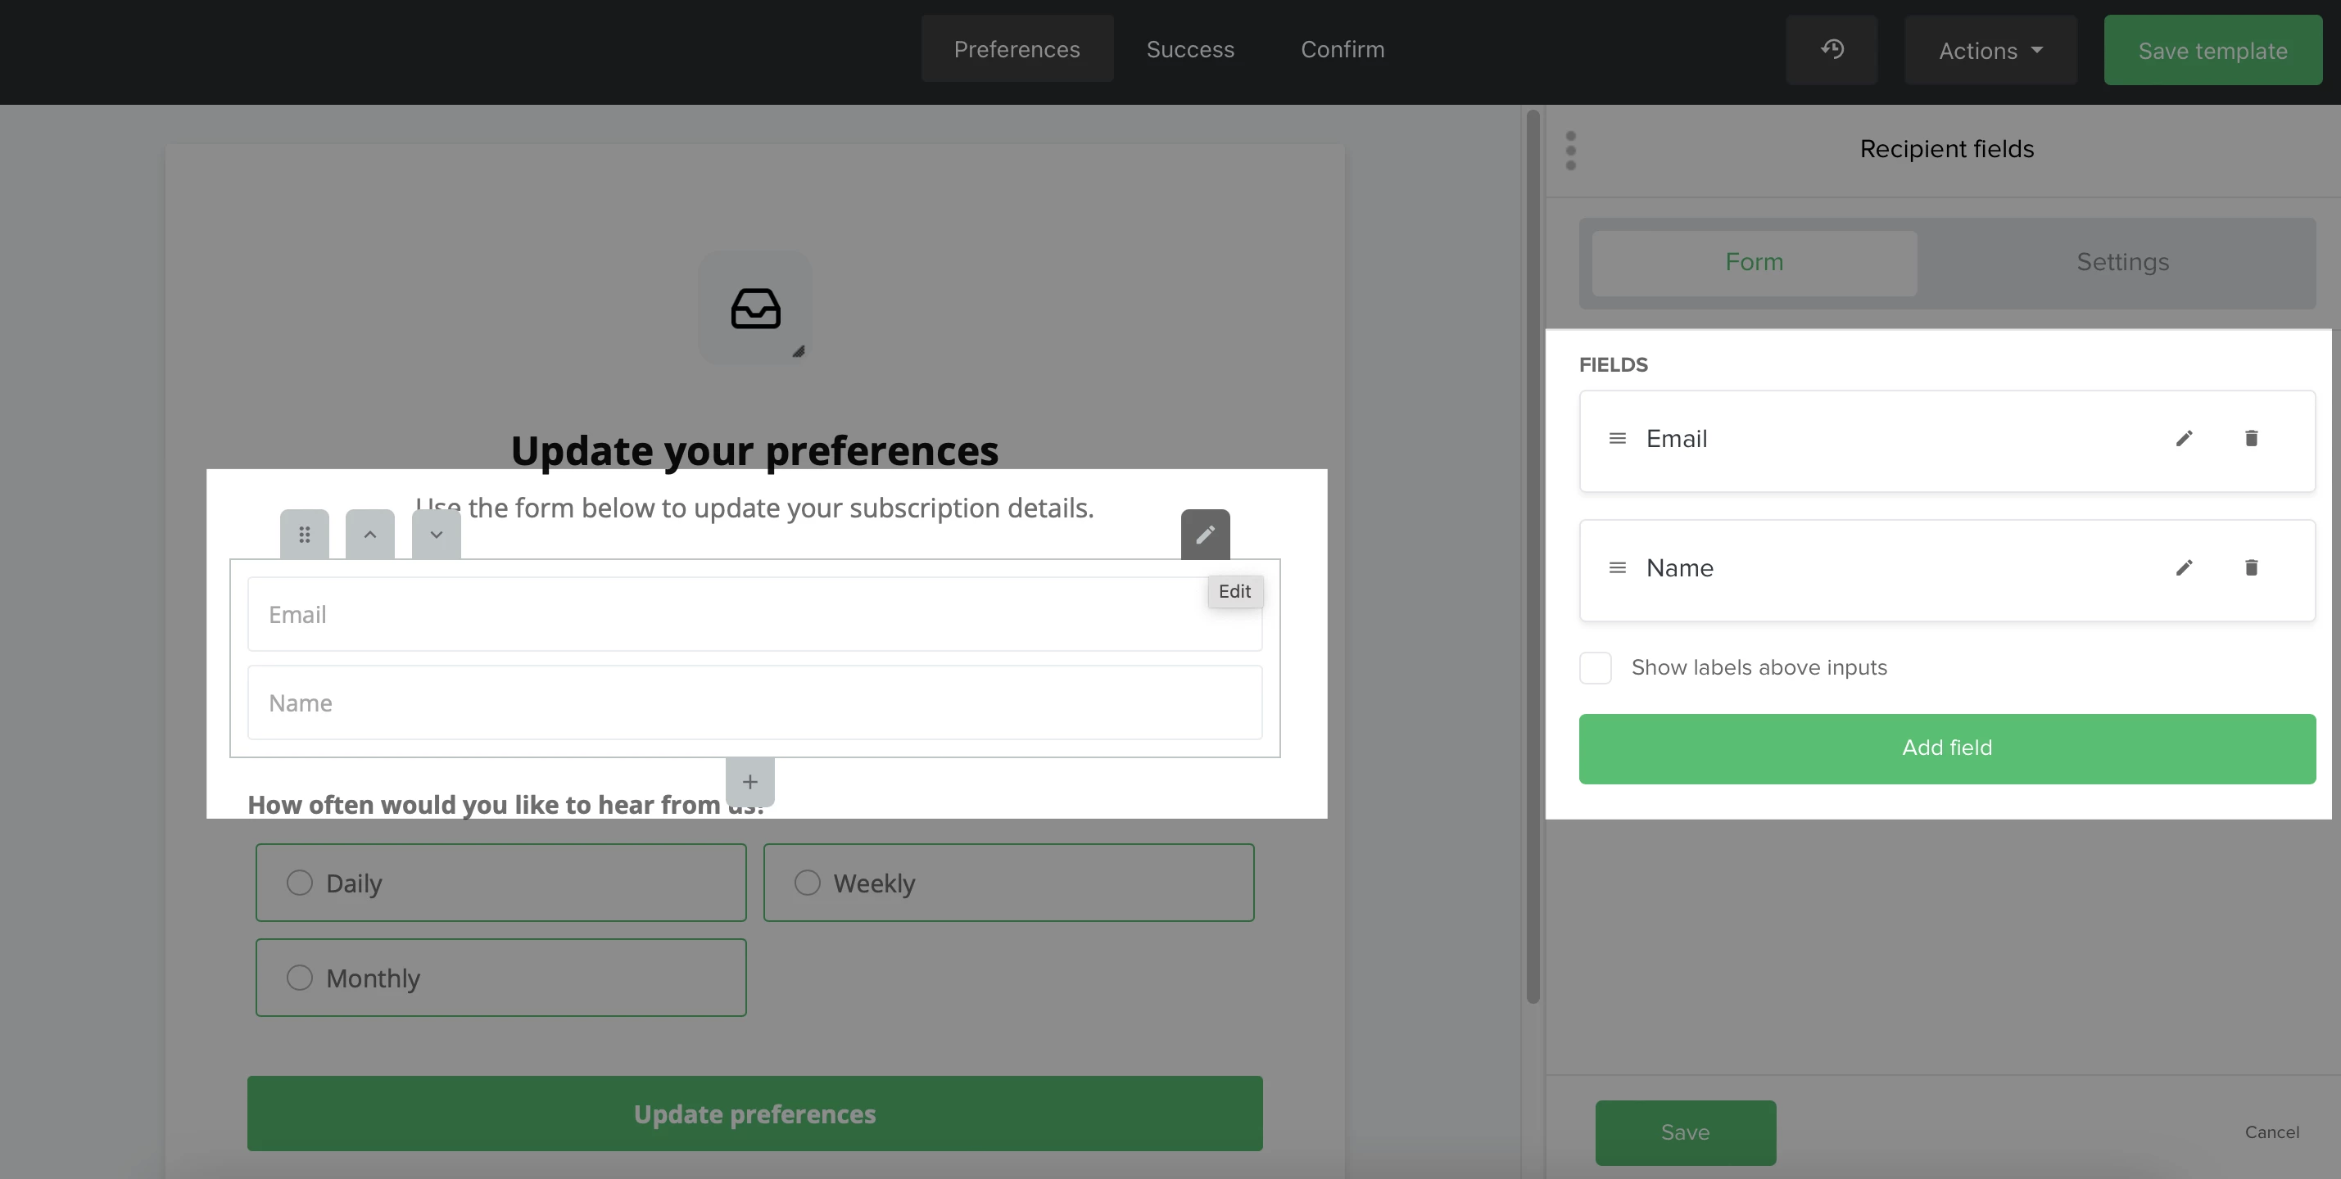Move block down with chevron arrow
2341x1179 pixels.
point(437,535)
